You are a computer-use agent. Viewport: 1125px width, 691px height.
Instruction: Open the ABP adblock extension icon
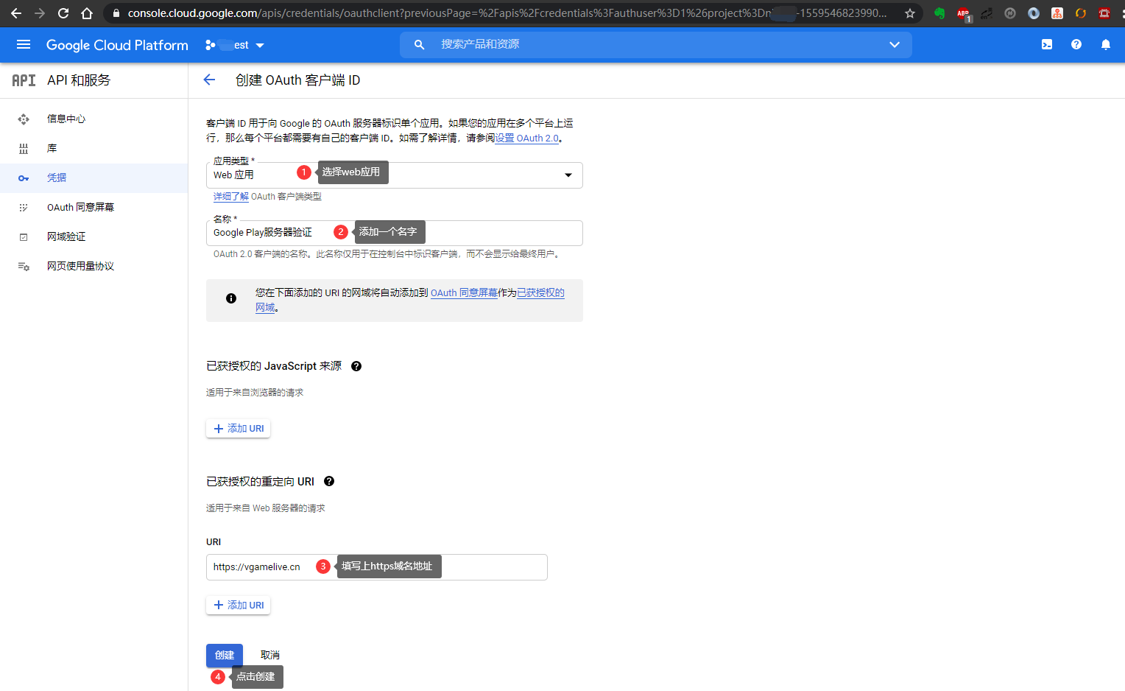[963, 13]
